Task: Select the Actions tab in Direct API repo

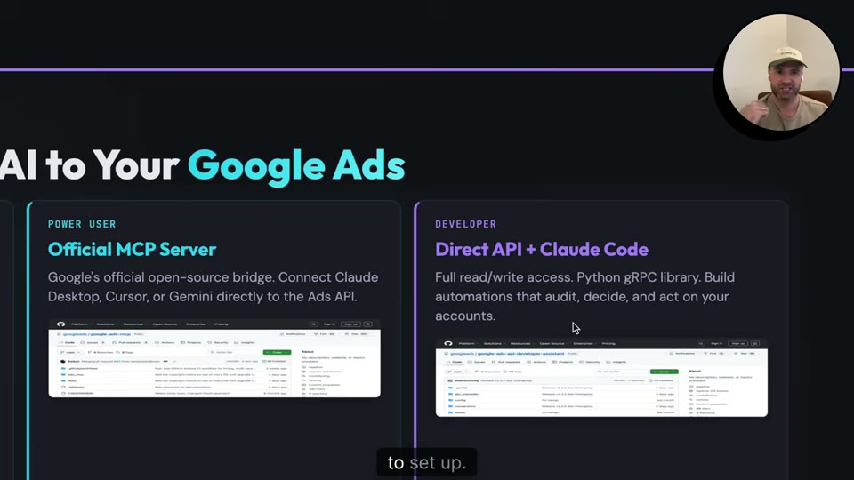Action: (536, 362)
